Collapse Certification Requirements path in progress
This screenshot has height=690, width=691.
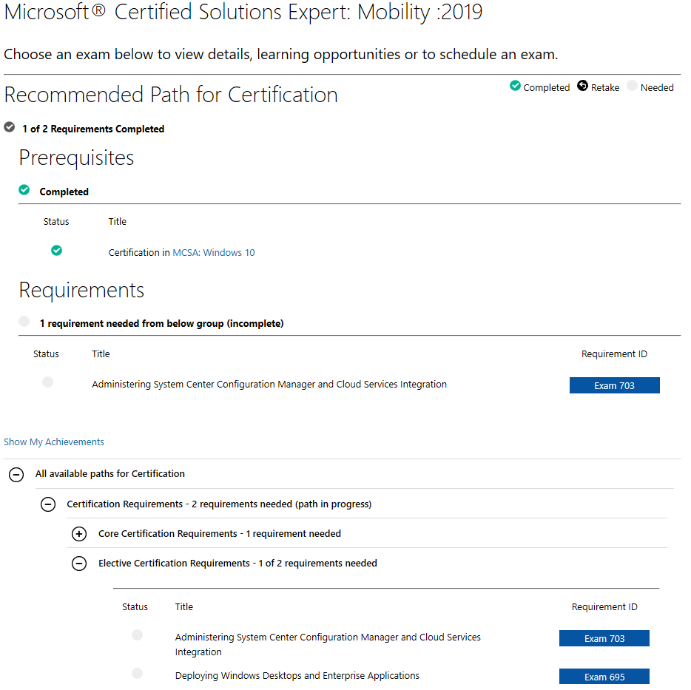pos(48,504)
